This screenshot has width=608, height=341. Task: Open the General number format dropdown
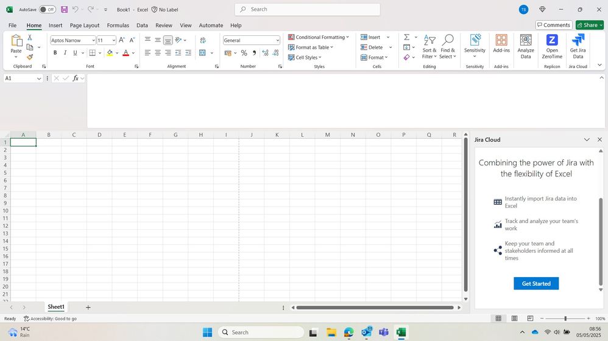pos(278,40)
